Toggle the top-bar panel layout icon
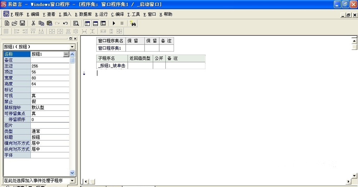Viewport: 358px width, 187px height. (x=95, y=23)
